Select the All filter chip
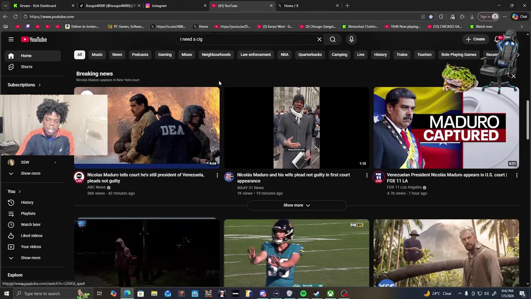Viewport: 531px width, 299px height. click(x=80, y=54)
